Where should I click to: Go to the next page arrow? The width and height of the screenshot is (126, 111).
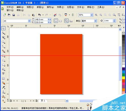pos(31,101)
